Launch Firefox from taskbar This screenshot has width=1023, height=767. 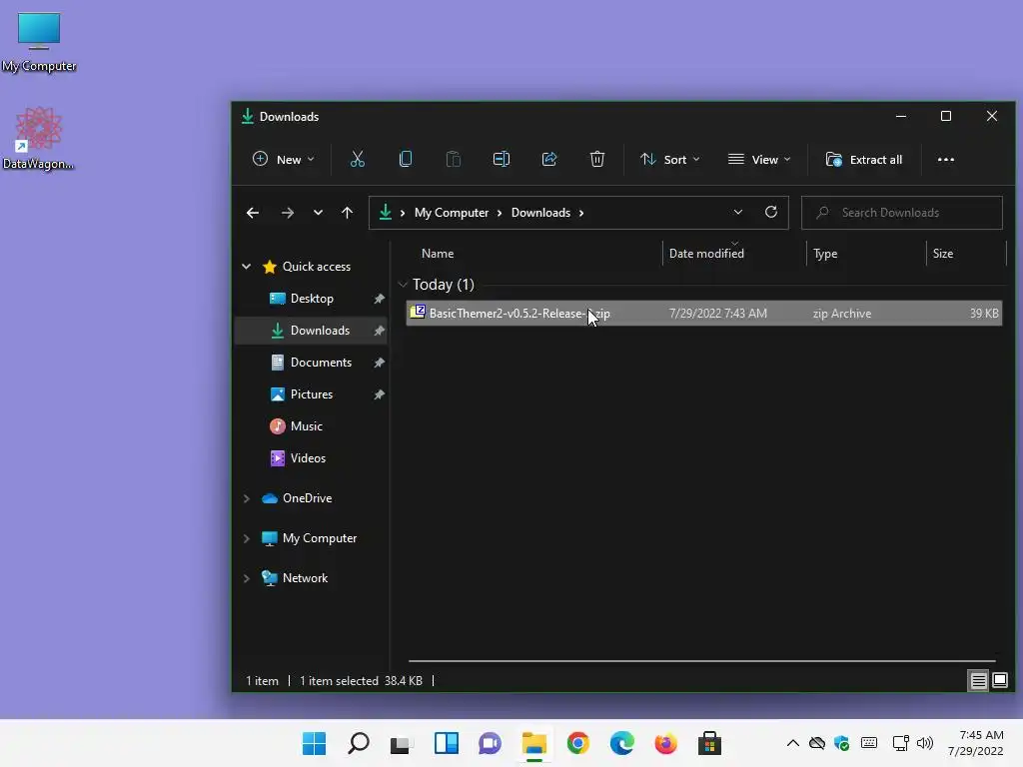(x=665, y=743)
